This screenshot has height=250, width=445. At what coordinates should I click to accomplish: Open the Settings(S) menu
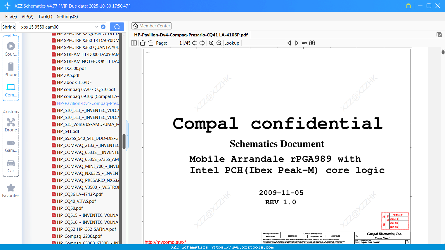click(67, 17)
